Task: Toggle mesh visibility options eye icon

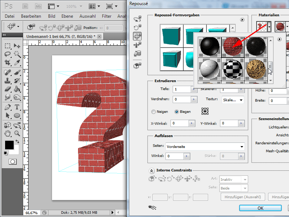Action: [152, 208]
